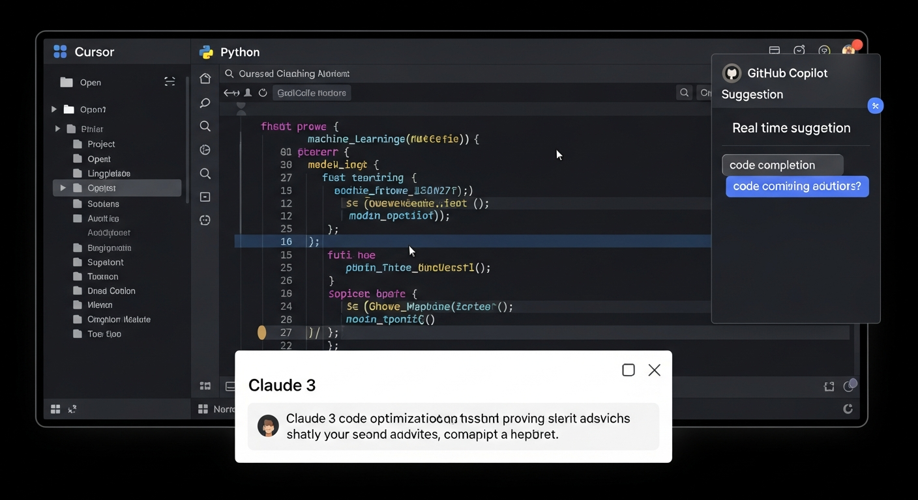This screenshot has height=500, width=918.
Task: Select the code completion suggestion
Action: tap(782, 165)
